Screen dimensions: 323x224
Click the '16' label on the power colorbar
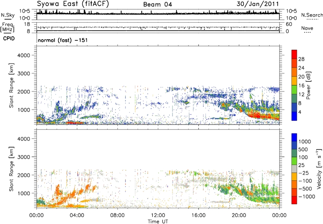pyautogui.click(x=301, y=86)
